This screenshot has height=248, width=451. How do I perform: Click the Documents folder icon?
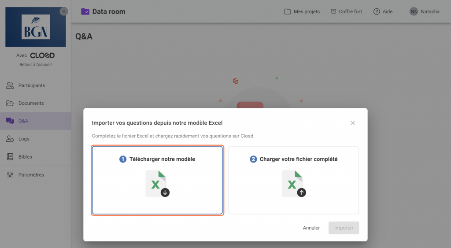(10, 103)
